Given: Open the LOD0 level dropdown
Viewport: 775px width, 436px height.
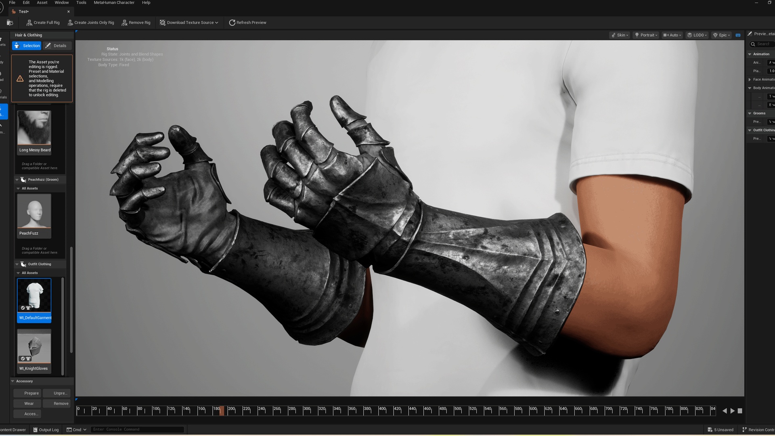Looking at the screenshot, I should coord(697,35).
